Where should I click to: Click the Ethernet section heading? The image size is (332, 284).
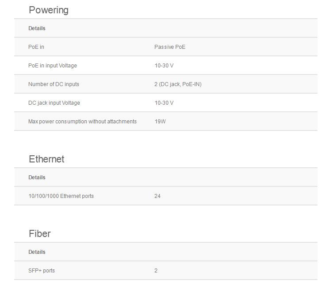click(x=46, y=159)
